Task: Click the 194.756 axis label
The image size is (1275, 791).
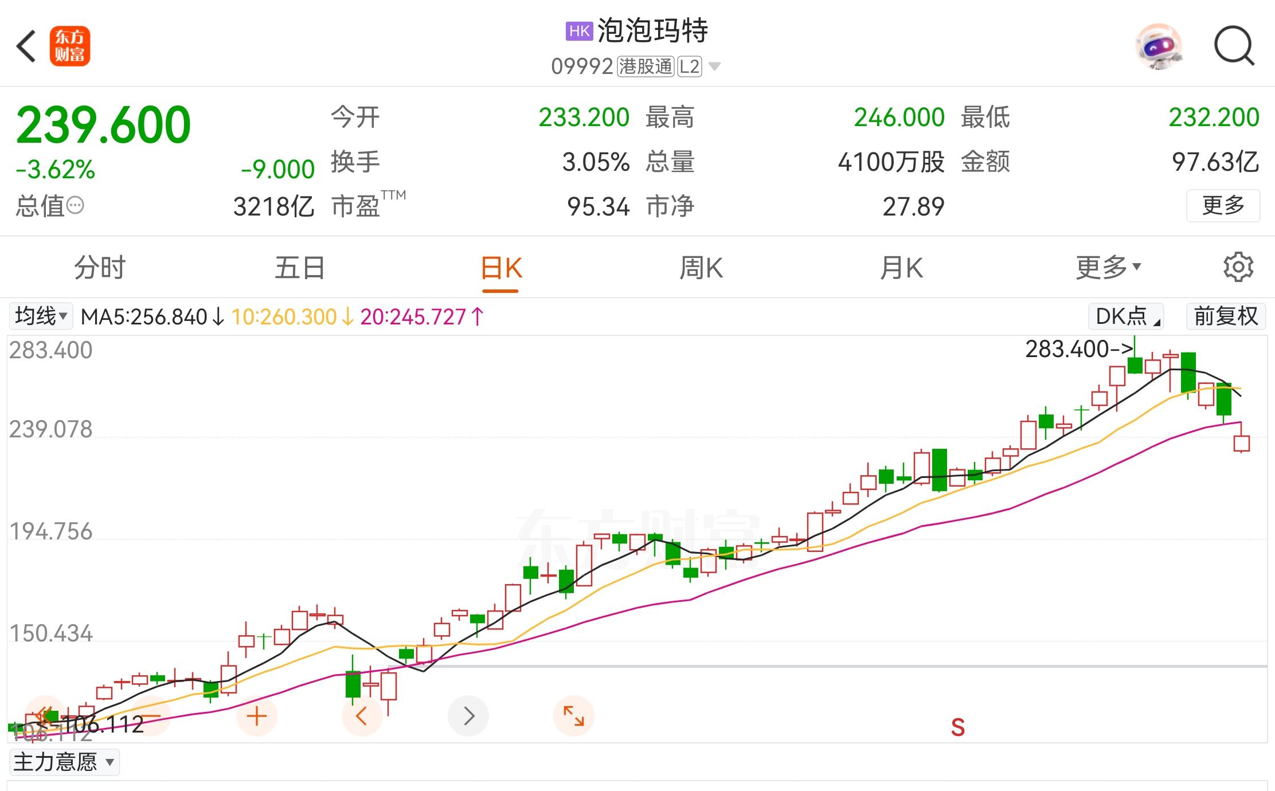Action: pos(50,531)
